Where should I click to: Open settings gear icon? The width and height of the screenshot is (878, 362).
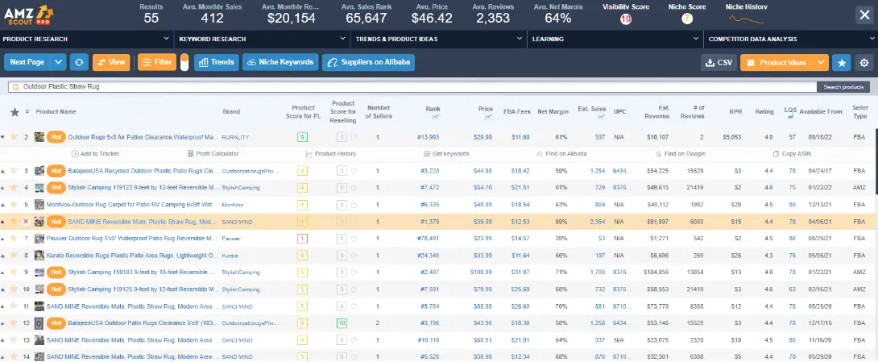click(x=864, y=63)
